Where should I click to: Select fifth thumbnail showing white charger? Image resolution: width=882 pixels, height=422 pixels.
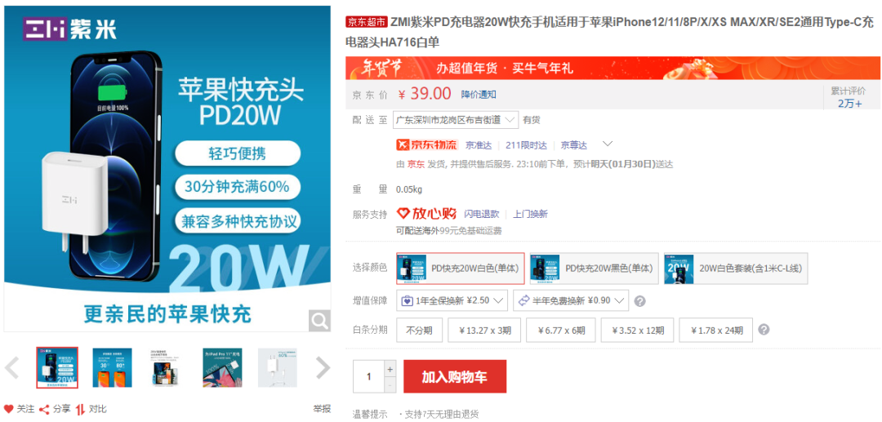[x=278, y=367]
